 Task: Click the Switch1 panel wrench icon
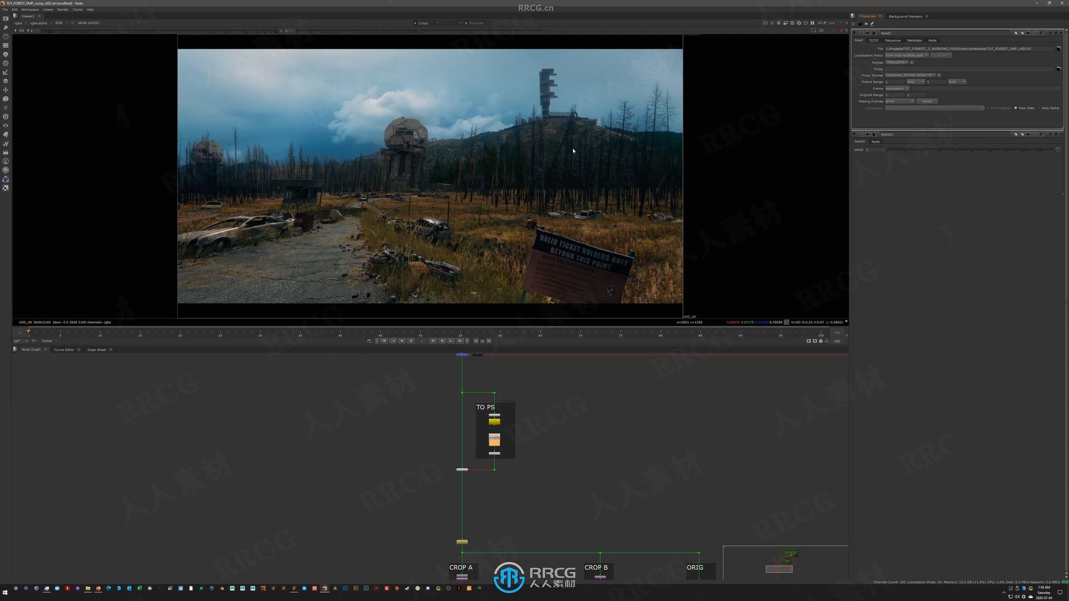[x=874, y=134]
